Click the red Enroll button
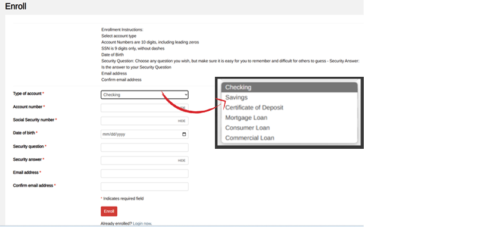This screenshot has width=490, height=228. [109, 211]
